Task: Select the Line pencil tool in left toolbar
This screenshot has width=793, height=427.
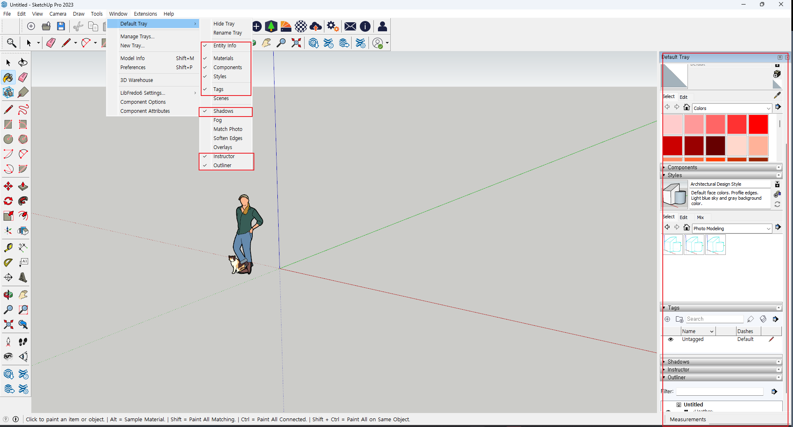Action: [x=8, y=110]
